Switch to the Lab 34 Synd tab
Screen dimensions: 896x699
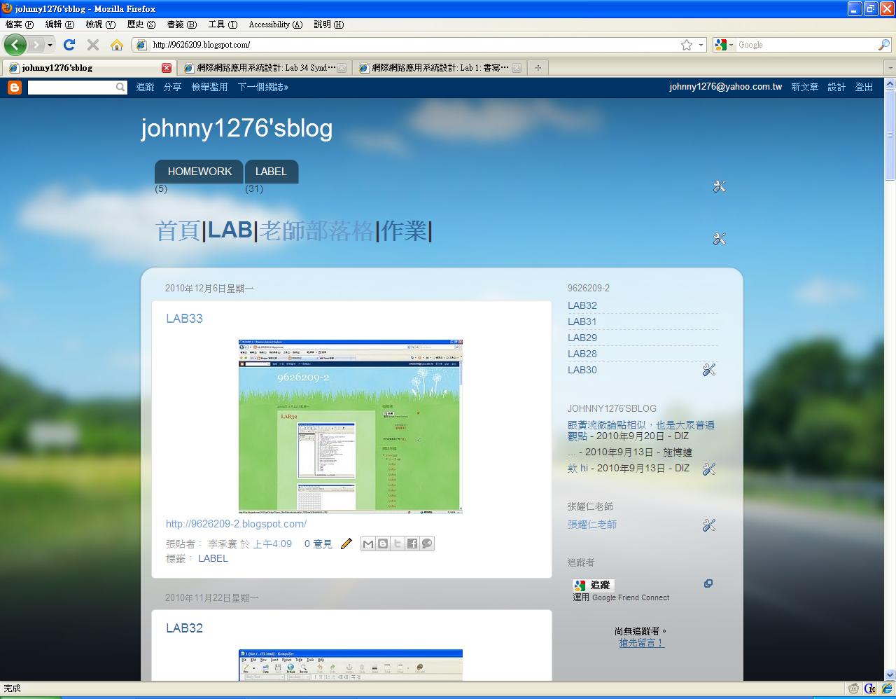[x=263, y=68]
